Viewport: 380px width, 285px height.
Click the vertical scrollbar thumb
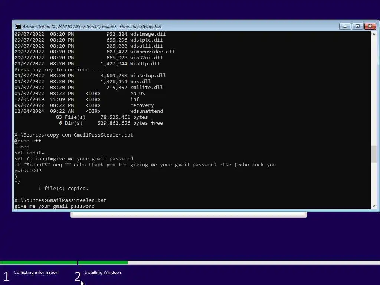[374, 154]
